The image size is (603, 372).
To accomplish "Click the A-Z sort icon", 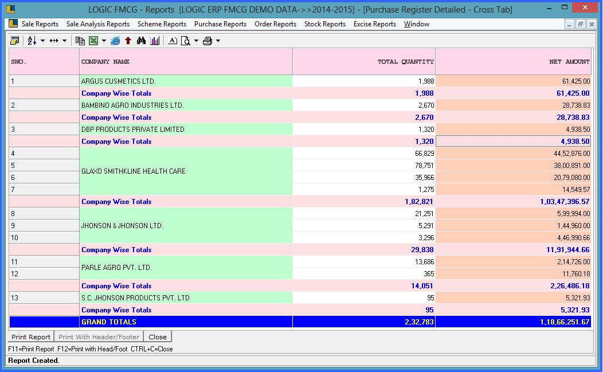I will 32,40.
